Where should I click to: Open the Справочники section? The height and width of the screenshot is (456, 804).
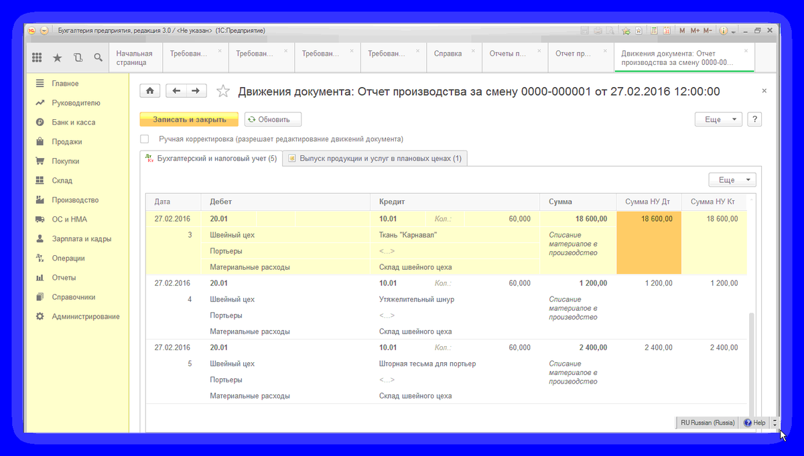click(x=74, y=297)
